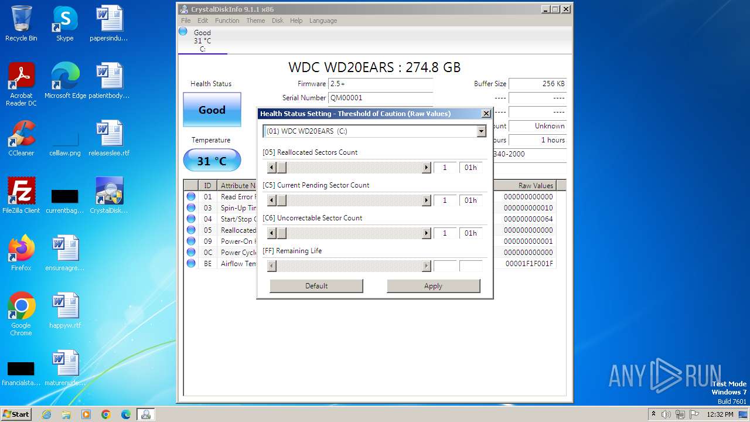Image resolution: width=750 pixels, height=422 pixels.
Task: Open CCleaner desktop shortcut
Action: pos(21,138)
